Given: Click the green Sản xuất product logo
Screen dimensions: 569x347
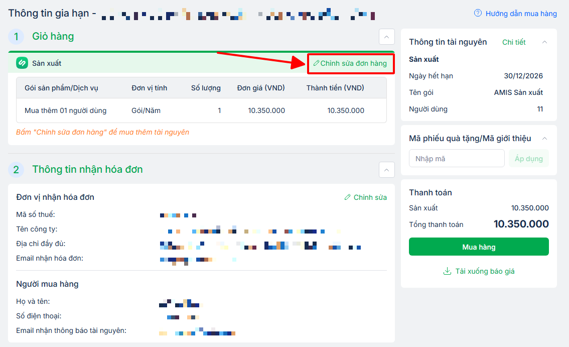Looking at the screenshot, I should pos(22,63).
